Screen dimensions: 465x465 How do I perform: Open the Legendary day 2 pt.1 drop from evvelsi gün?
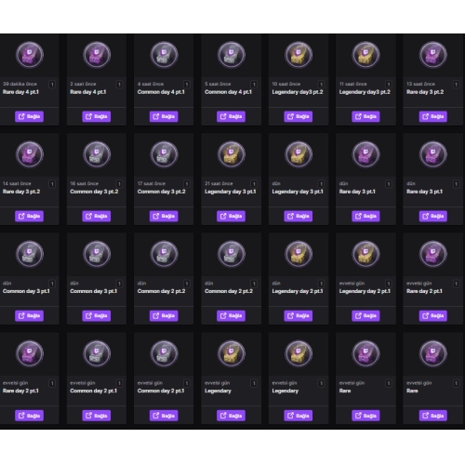[x=365, y=291]
